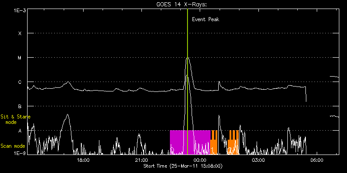Click the Event Peak text label
The width and height of the screenshot is (347, 173).
(206, 19)
